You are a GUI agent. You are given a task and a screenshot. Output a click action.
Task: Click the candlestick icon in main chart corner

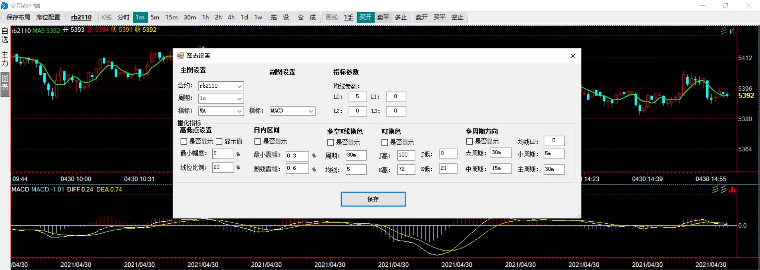[732, 31]
